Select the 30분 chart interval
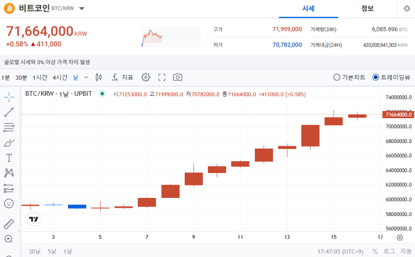 [21, 78]
